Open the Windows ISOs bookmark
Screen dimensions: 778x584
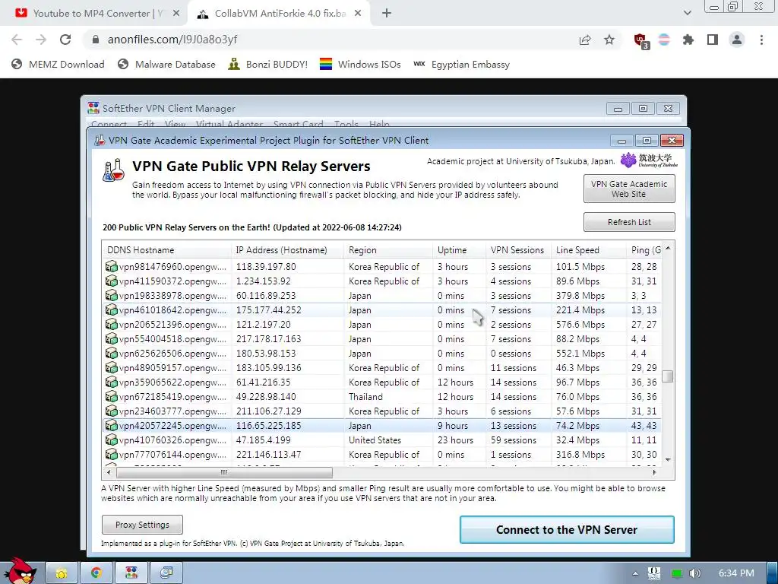point(360,64)
